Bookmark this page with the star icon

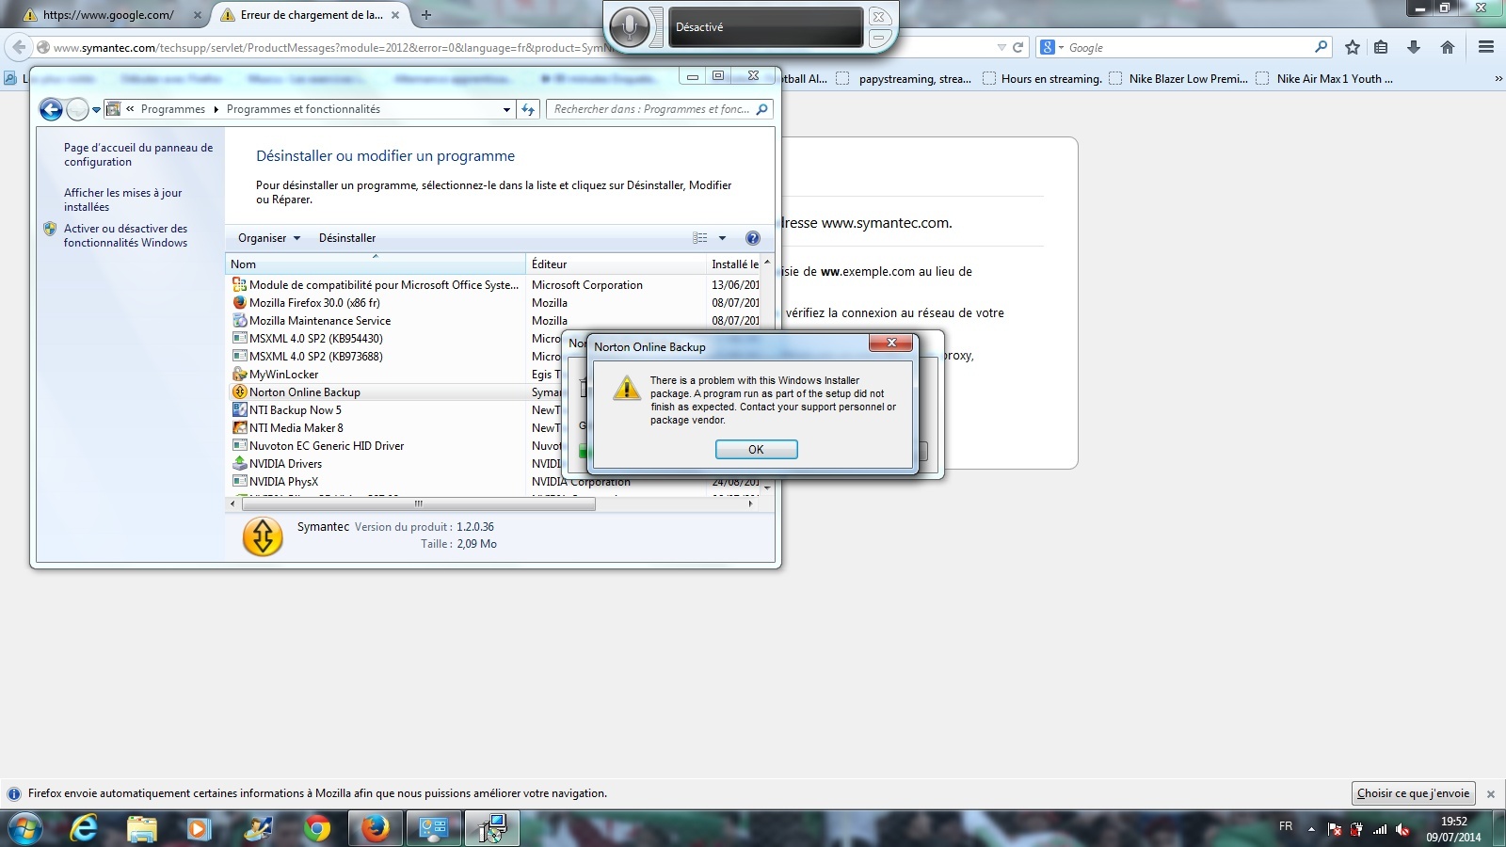tap(1353, 47)
